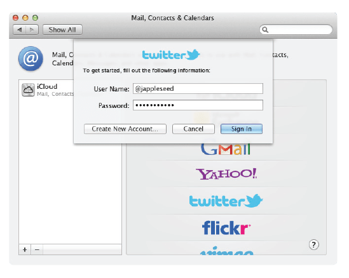Open help with the question mark button
This screenshot has height=278, width=349.
click(314, 244)
